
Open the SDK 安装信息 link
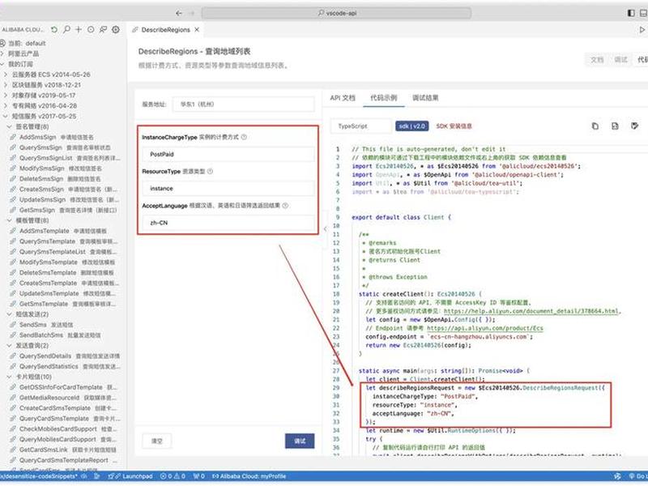coord(454,126)
